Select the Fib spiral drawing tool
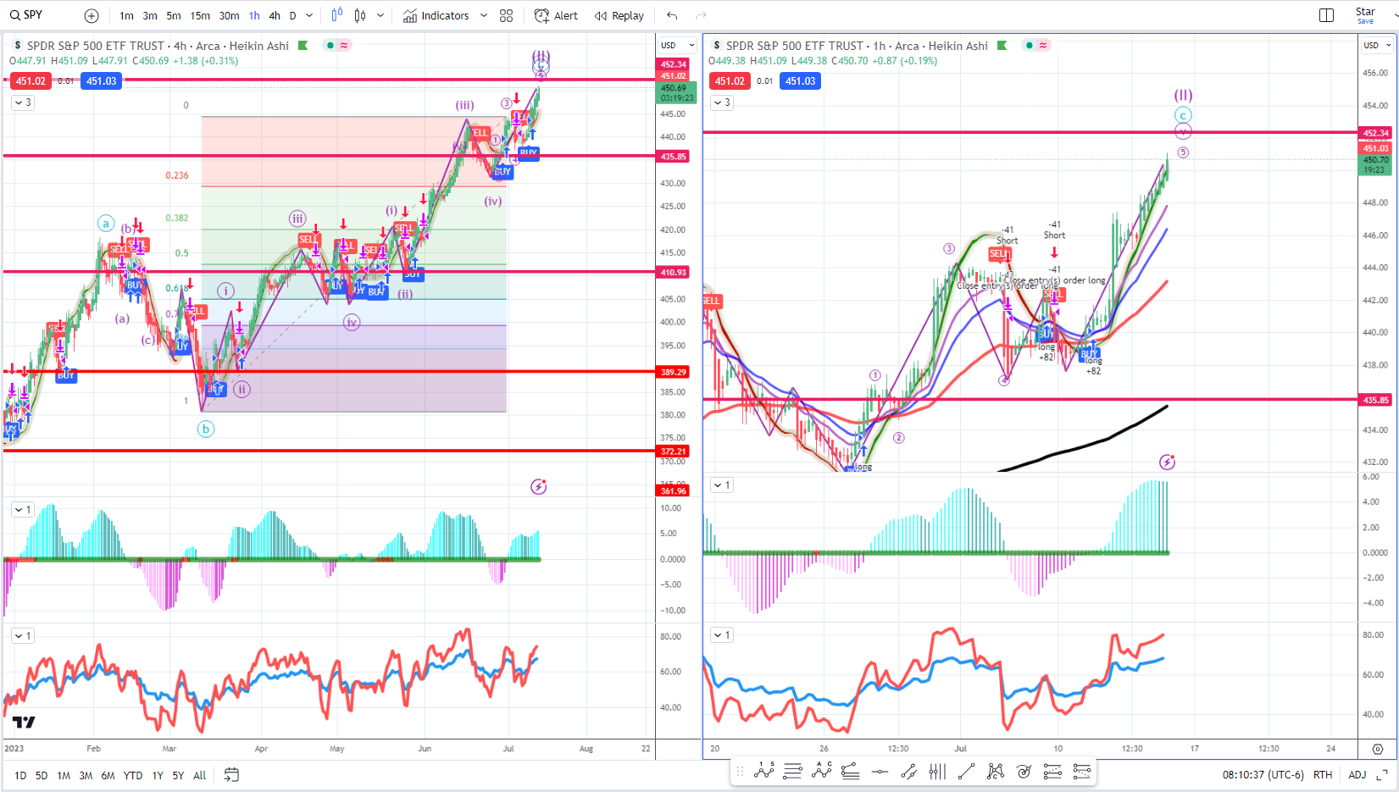1399x792 pixels. click(1024, 771)
